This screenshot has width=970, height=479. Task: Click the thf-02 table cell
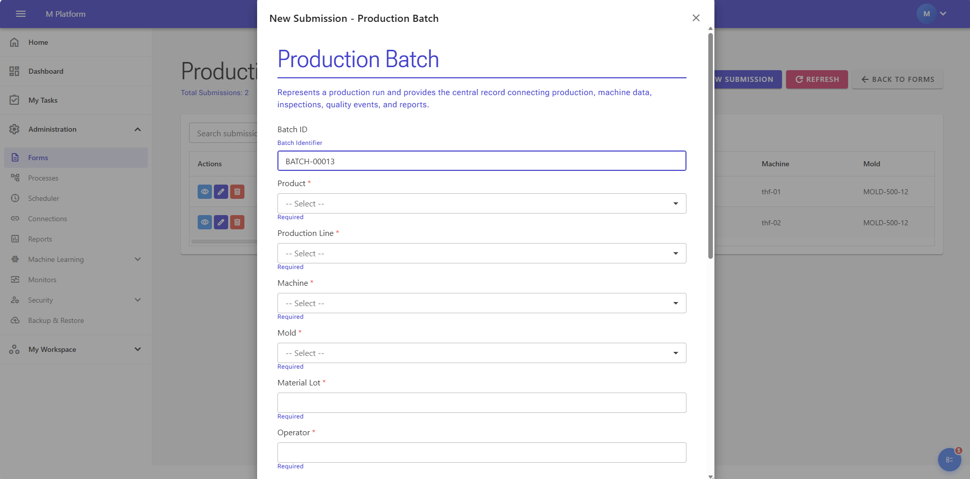coord(771,223)
